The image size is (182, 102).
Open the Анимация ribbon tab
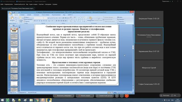pos(36,15)
